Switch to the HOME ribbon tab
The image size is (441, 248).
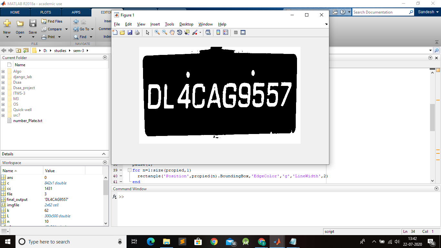(15, 12)
